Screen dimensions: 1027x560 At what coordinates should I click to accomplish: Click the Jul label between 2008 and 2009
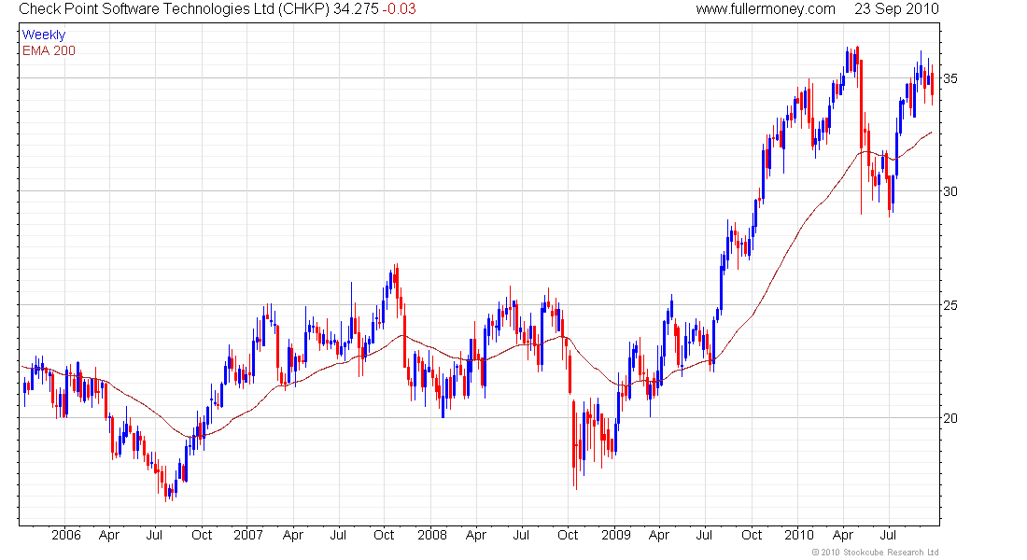[521, 535]
